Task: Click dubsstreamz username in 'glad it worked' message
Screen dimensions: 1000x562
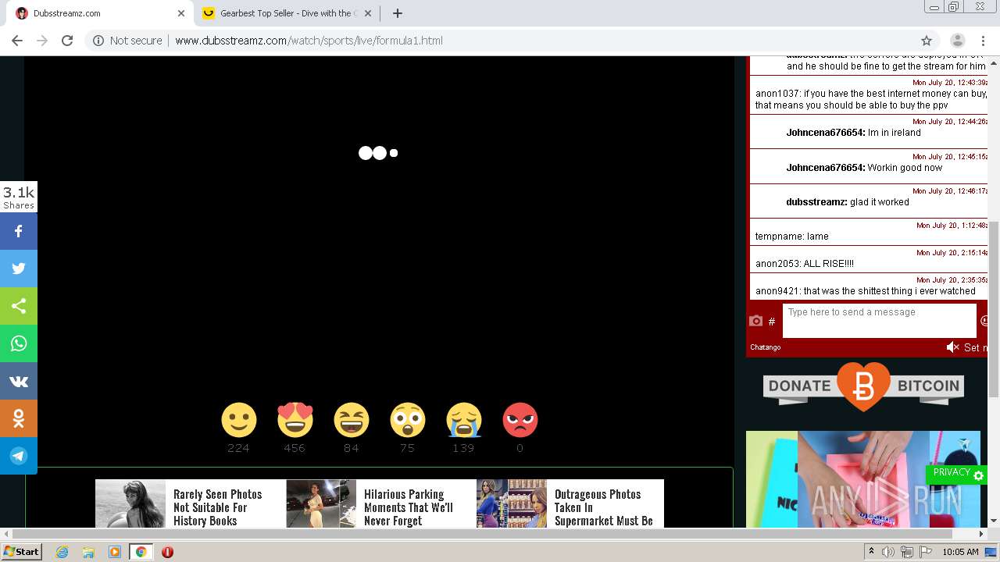Action: click(816, 202)
